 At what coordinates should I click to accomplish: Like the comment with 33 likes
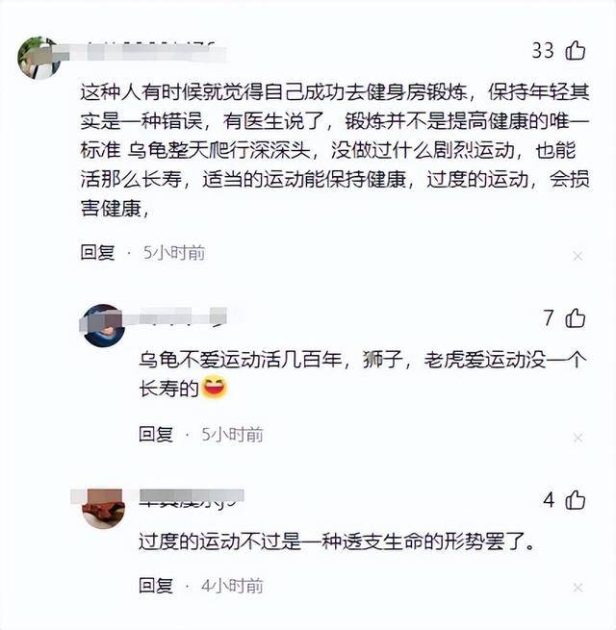point(576,51)
